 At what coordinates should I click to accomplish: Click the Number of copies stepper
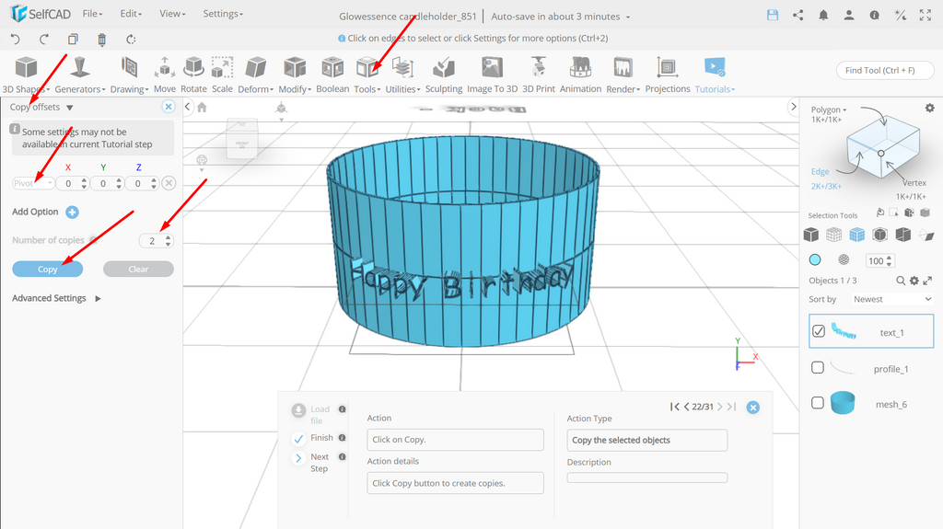click(x=169, y=240)
